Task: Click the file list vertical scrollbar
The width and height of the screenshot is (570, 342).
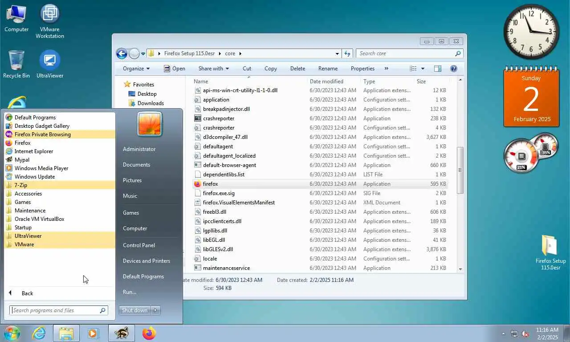Action: pos(460,170)
